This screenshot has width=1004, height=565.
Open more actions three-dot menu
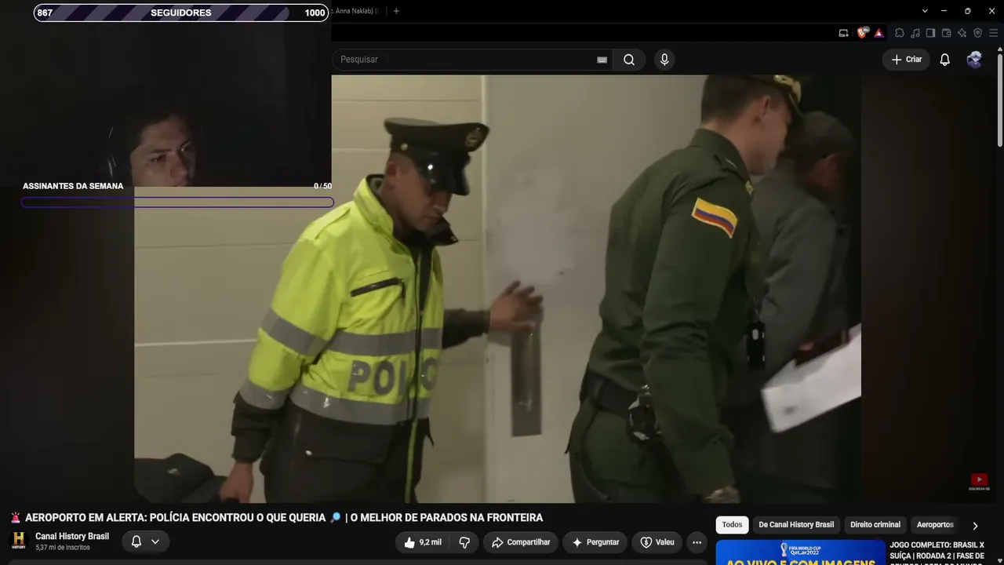697,542
